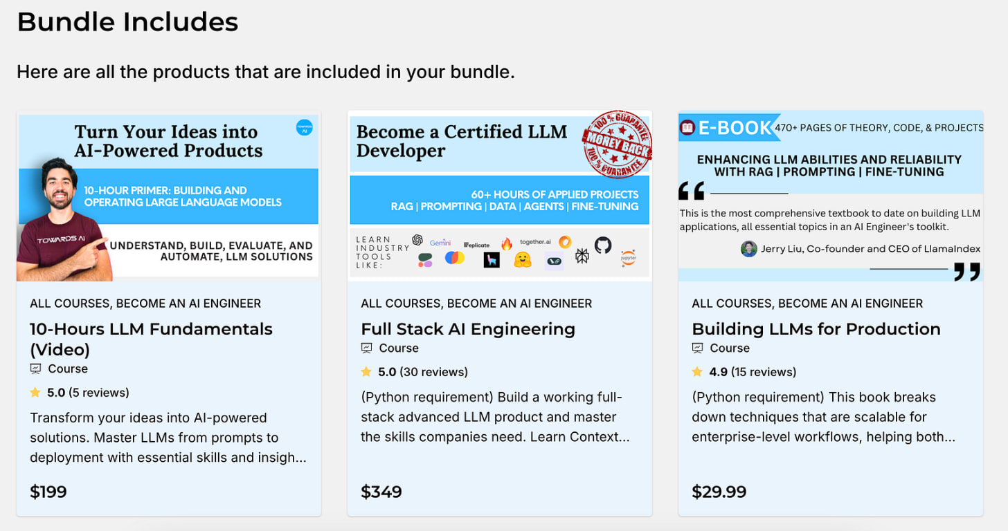Open the Become a Certified LLM Developer thumbnail

(x=500, y=196)
